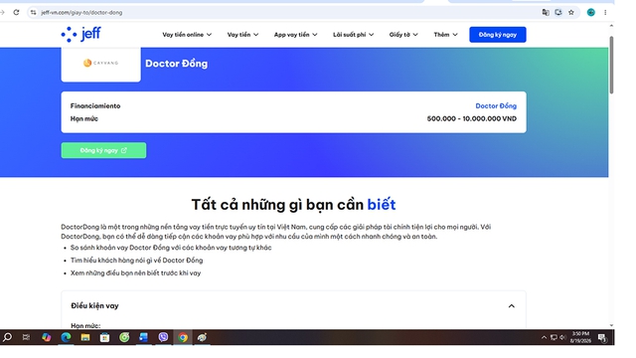
Task: Show hidden system tray icons
Action: 544,337
